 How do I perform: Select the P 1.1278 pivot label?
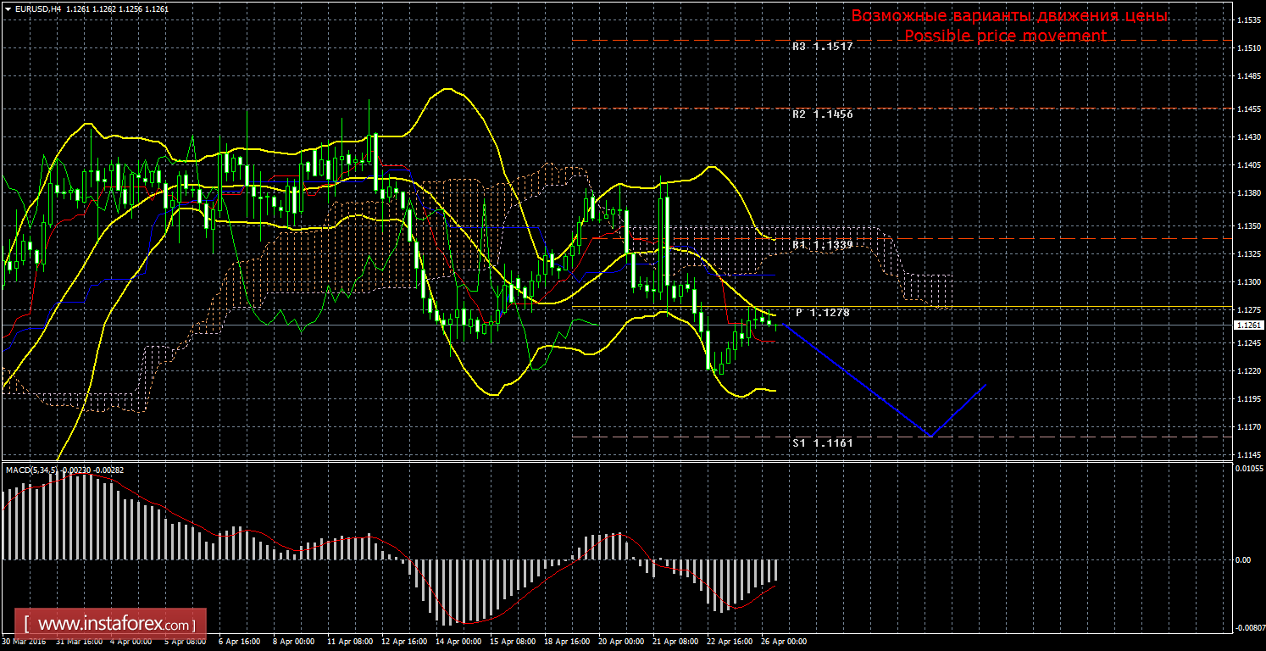(x=823, y=313)
